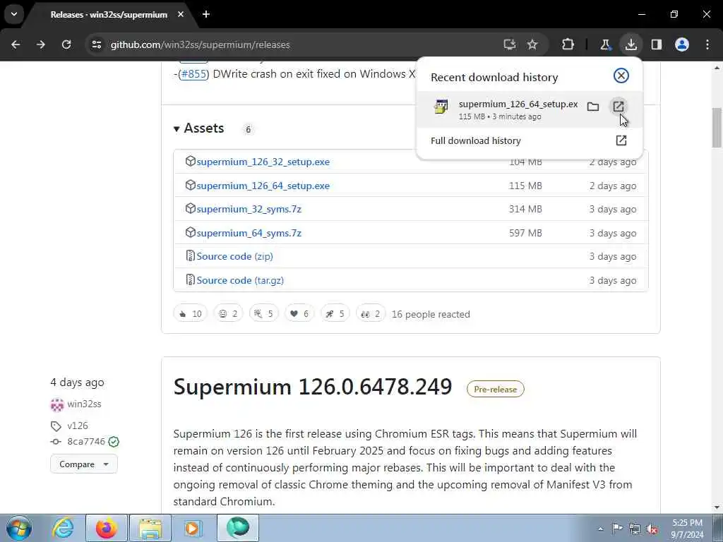Download Source code (zip)
This screenshot has height=542, width=723.
[x=234, y=256]
